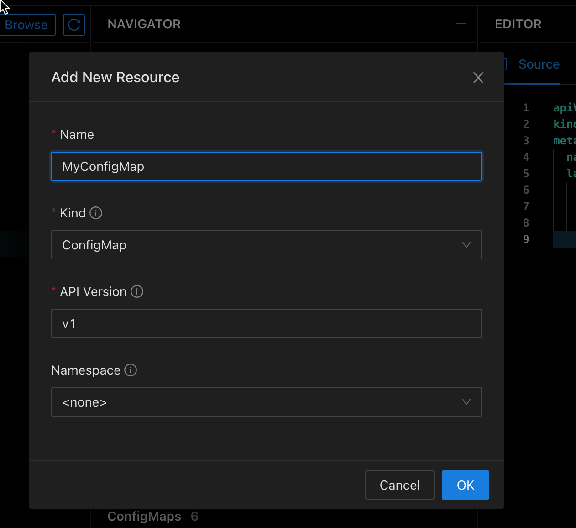
Task: Switch to the Source tab in Editor
Action: click(x=539, y=64)
